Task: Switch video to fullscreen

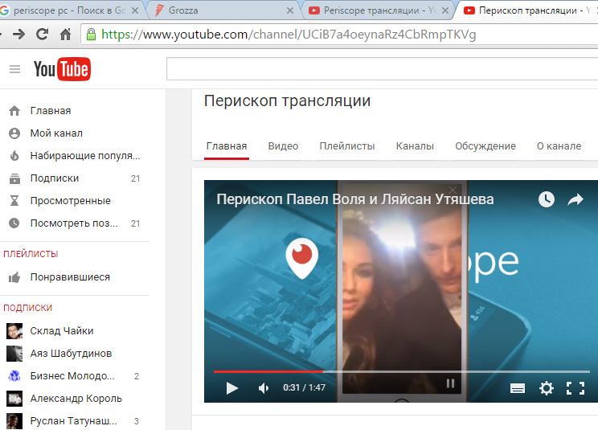Action: click(575, 388)
